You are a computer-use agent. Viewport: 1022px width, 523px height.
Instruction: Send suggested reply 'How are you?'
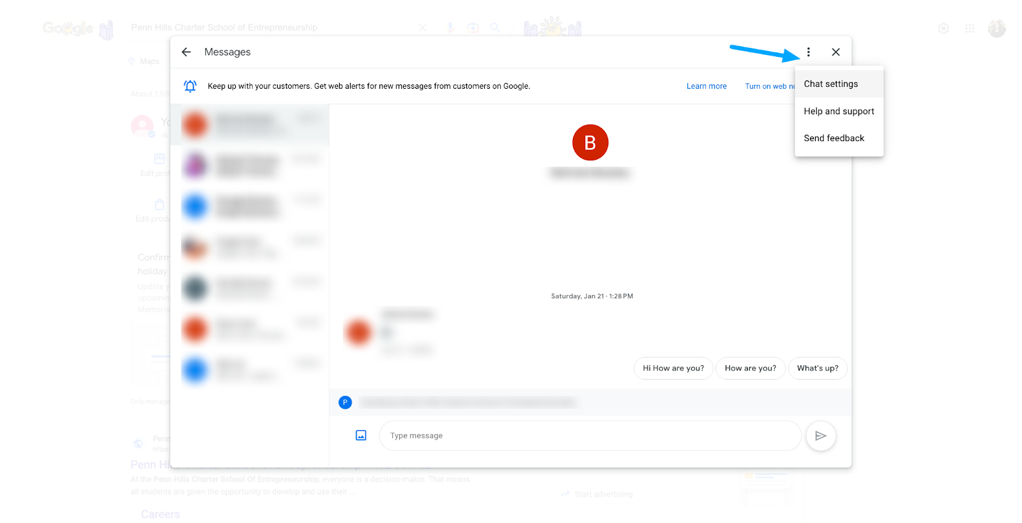coord(751,368)
